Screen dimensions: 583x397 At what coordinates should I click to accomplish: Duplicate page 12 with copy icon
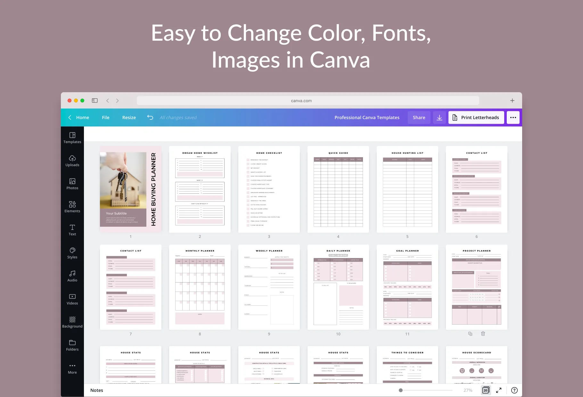[x=470, y=334]
